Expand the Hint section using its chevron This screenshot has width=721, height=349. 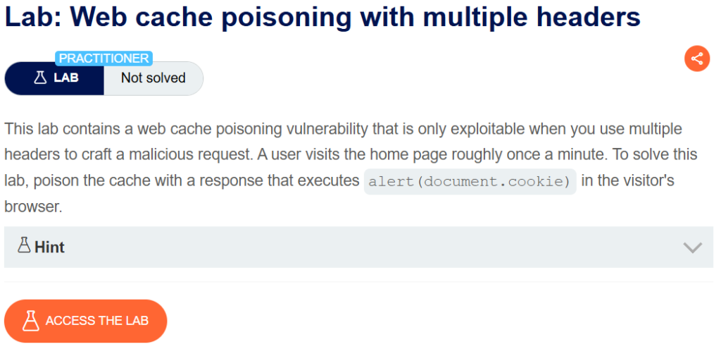pyautogui.click(x=693, y=247)
